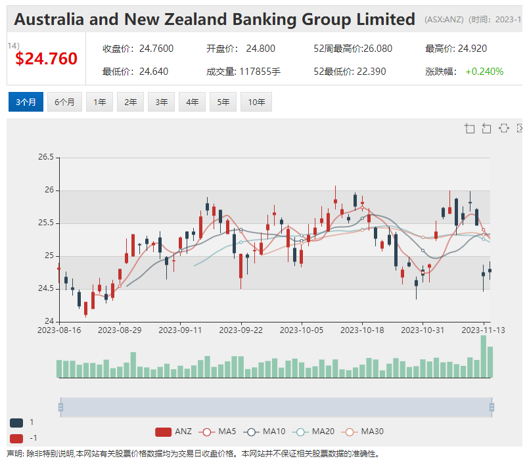Select the horizontal brush selection icon

click(x=504, y=128)
